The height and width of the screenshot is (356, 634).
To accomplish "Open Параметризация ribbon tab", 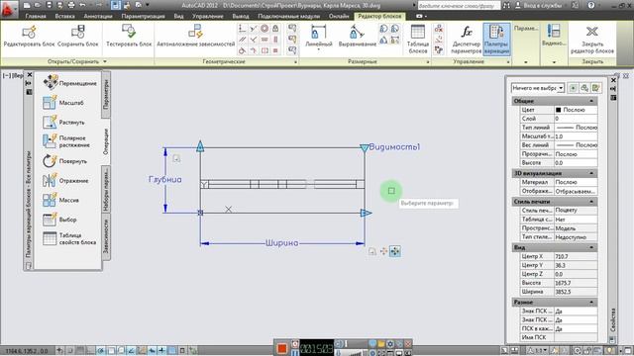I will [143, 16].
